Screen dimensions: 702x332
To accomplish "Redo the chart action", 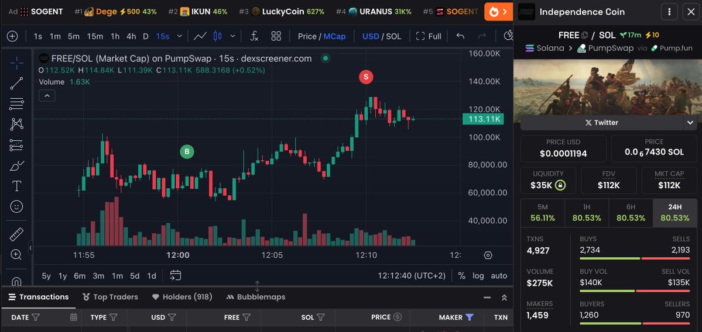I will point(482,36).
